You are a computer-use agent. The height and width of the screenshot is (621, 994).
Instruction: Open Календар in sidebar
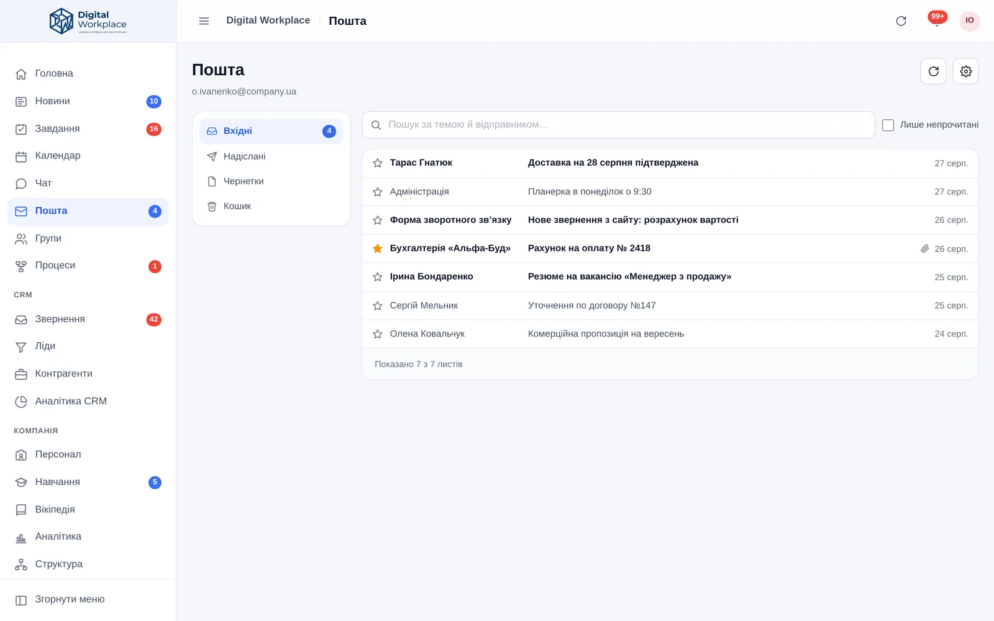click(88, 156)
